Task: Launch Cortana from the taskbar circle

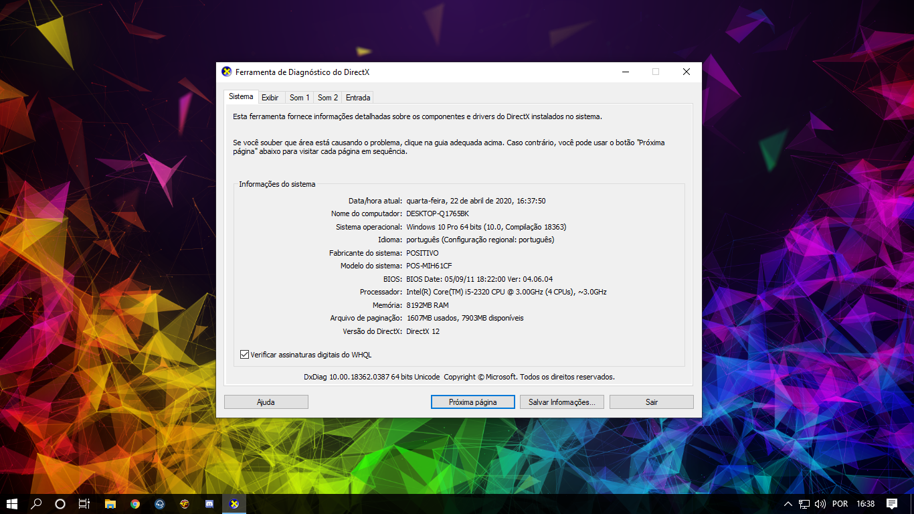Action: [60, 504]
